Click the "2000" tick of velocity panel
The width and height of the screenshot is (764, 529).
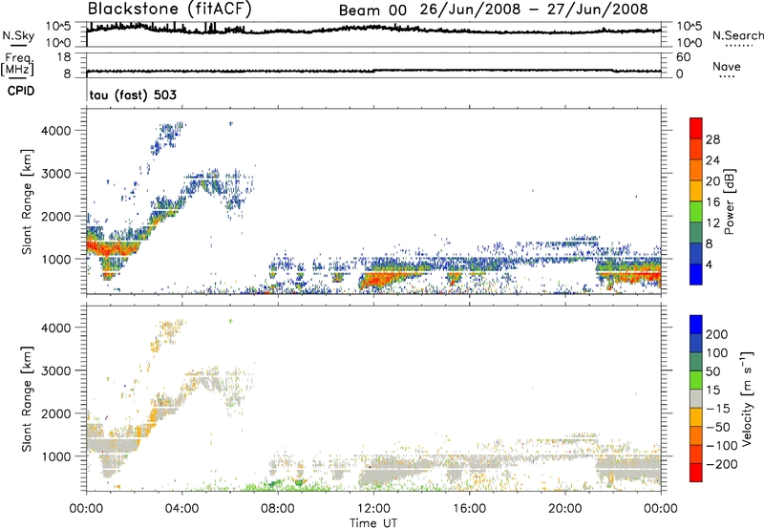coord(56,413)
